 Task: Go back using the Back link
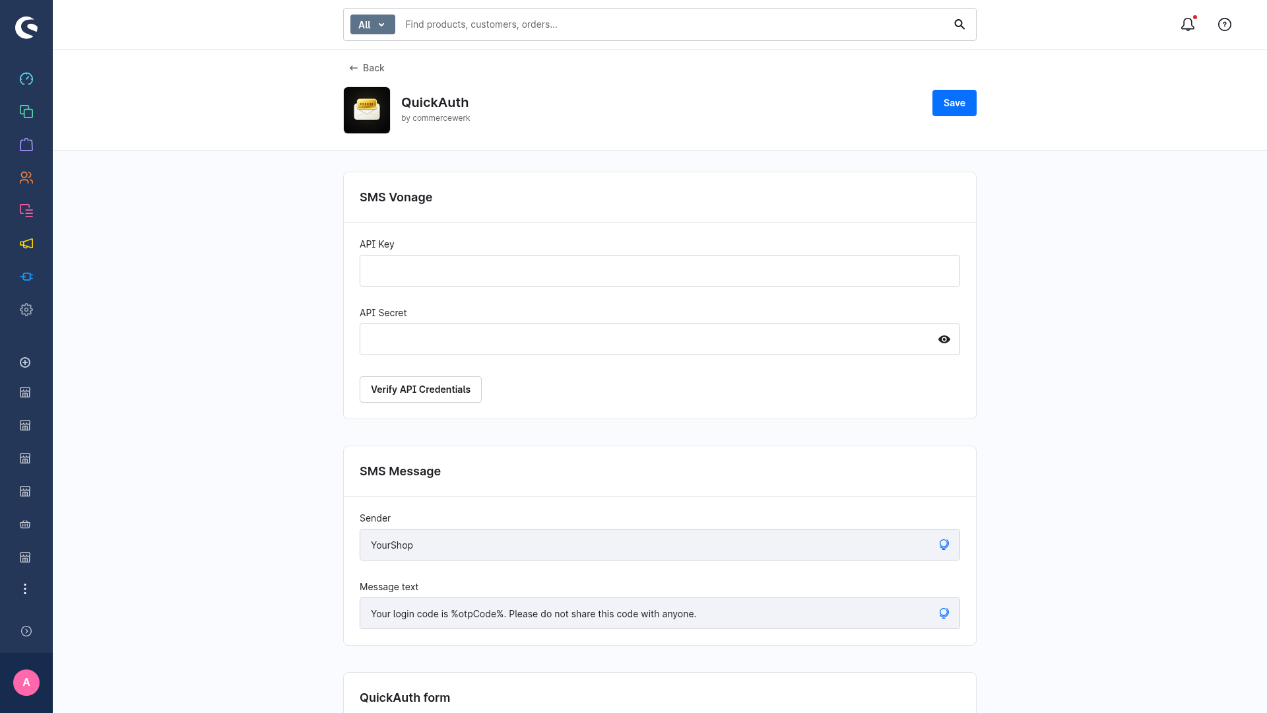[x=367, y=68]
